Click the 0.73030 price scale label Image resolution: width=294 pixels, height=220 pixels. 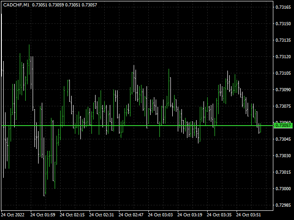[x=283, y=155]
